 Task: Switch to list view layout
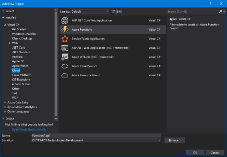[119, 12]
